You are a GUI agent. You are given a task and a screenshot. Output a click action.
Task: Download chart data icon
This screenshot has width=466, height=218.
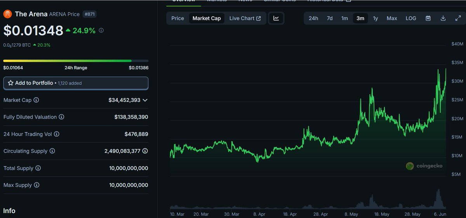coord(443,18)
